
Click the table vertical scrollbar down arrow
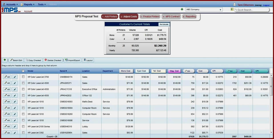[271, 132]
